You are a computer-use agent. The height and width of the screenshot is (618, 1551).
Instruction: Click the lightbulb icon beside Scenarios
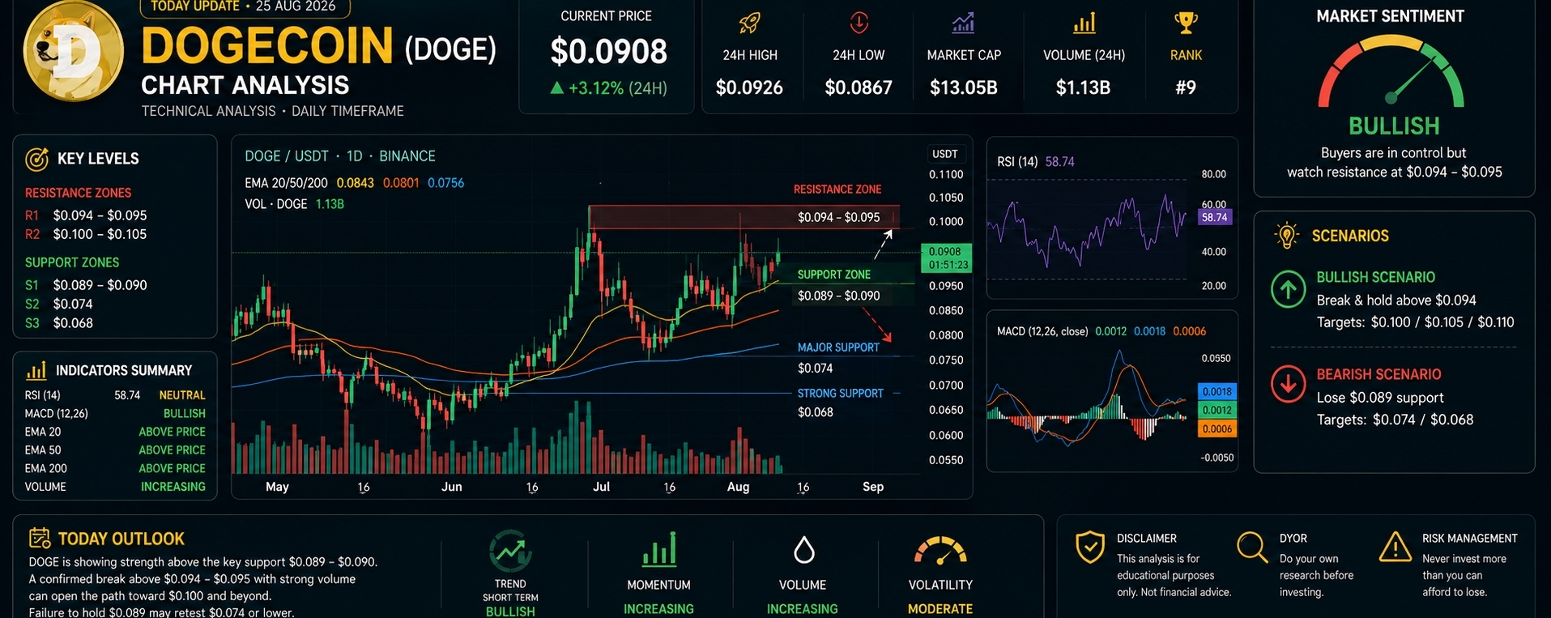pyautogui.click(x=1286, y=236)
